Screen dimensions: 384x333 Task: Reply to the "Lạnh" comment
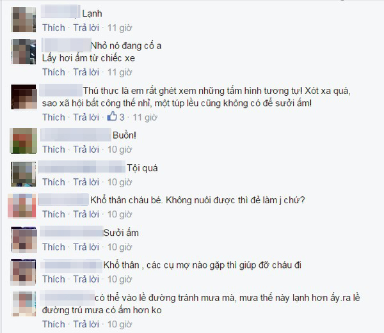click(x=86, y=27)
